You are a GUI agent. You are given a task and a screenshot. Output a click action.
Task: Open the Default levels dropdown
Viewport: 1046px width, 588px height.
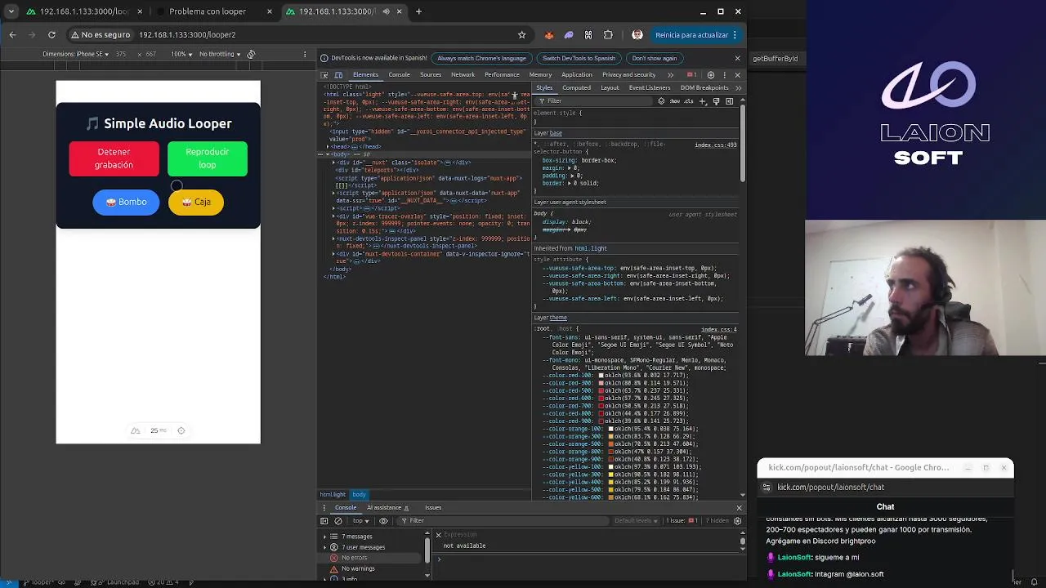coord(636,520)
